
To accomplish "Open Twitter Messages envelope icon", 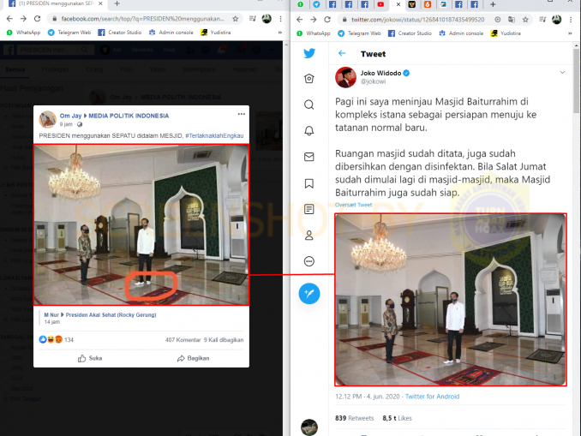I will [309, 157].
